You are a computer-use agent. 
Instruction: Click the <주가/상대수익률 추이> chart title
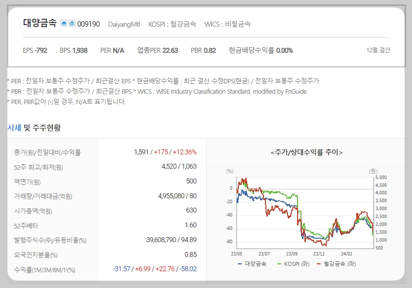(306, 152)
